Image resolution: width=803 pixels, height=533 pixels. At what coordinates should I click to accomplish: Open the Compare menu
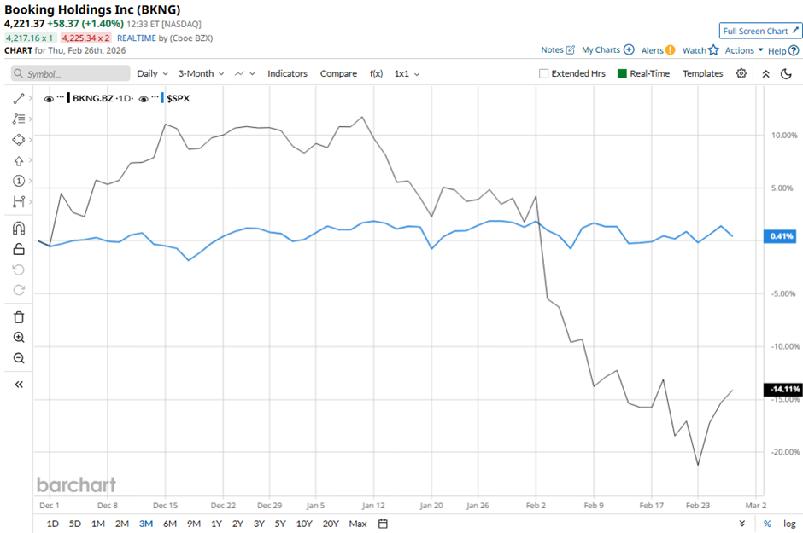338,73
